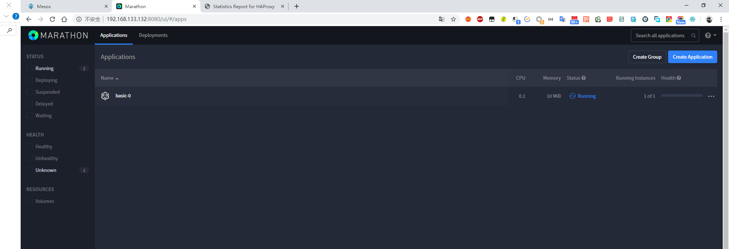This screenshot has height=249, width=729.
Task: Switch to the Mesos browser tab
Action: click(x=66, y=6)
